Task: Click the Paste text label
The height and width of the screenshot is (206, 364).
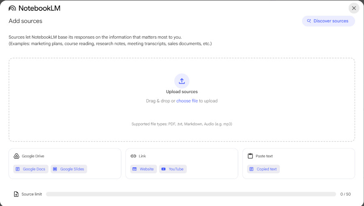Action: (x=264, y=156)
